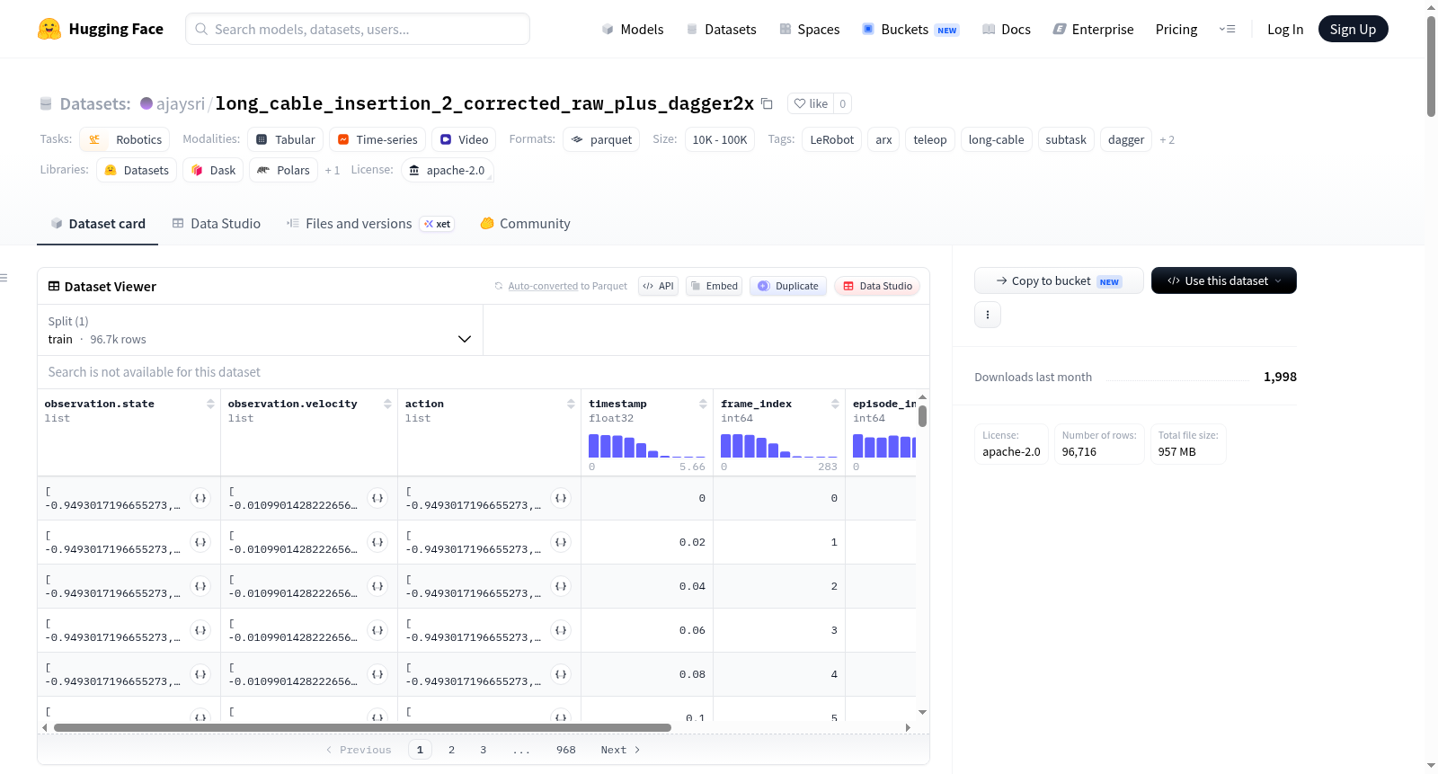Go to page 968 of the table
The height and width of the screenshot is (774, 1438).
click(565, 750)
